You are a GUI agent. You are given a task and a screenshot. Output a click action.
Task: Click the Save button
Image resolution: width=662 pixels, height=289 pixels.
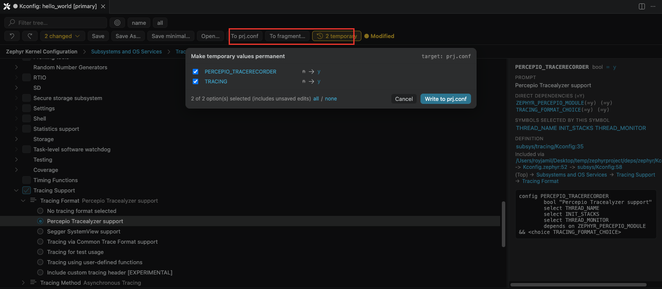tap(98, 36)
